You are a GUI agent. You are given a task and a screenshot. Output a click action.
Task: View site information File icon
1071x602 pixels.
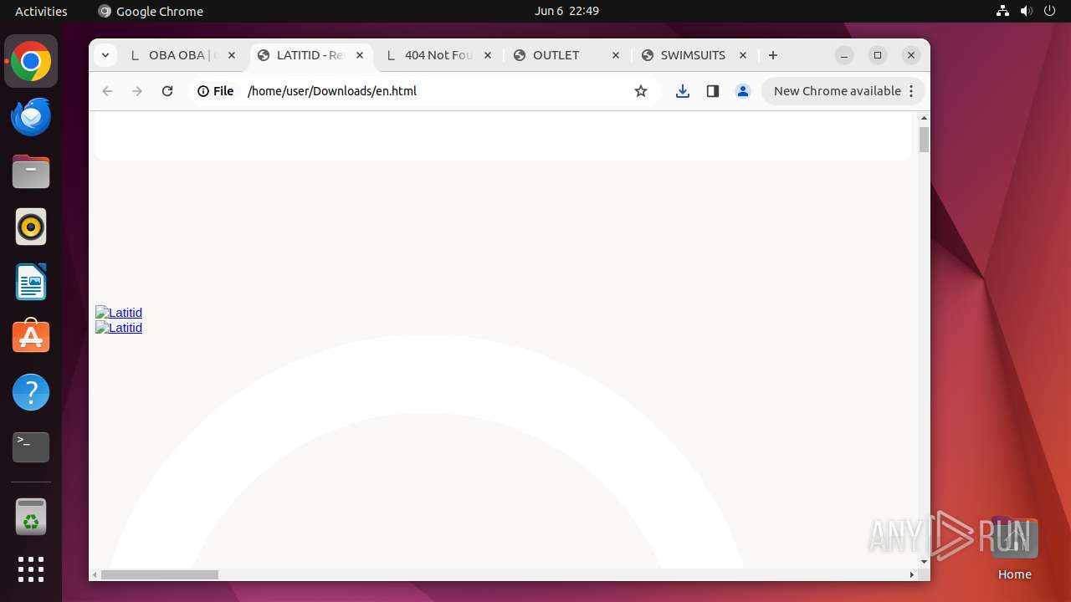[216, 91]
